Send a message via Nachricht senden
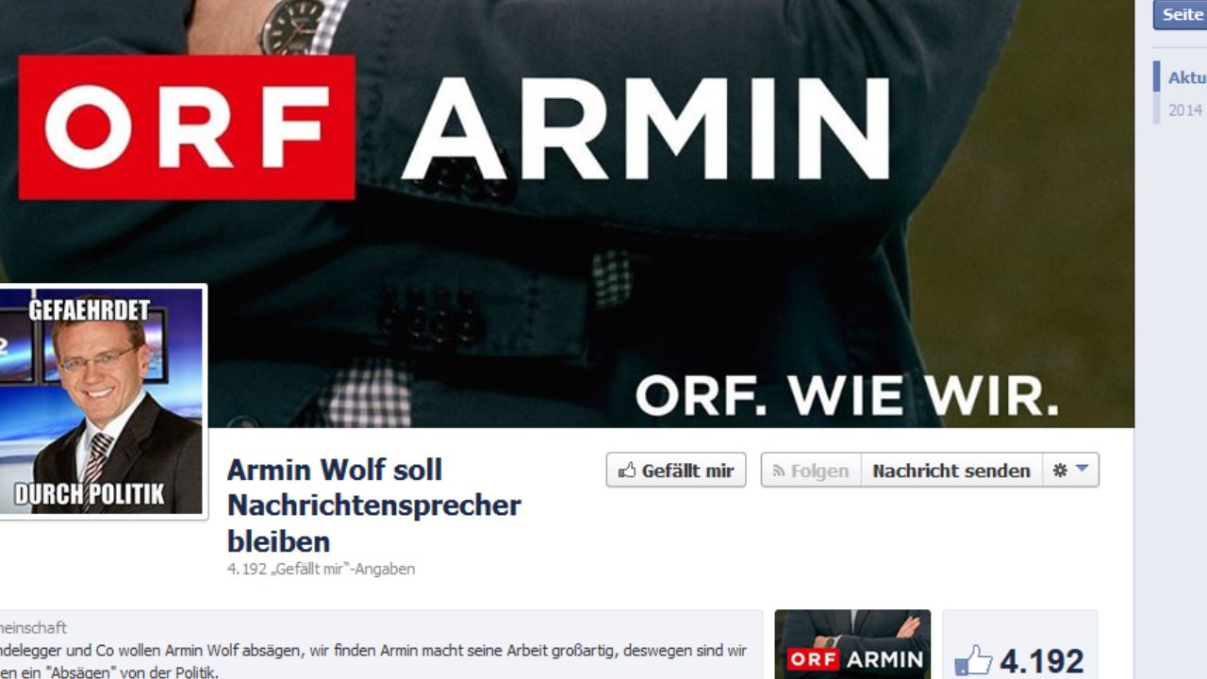The width and height of the screenshot is (1207, 679). [951, 470]
